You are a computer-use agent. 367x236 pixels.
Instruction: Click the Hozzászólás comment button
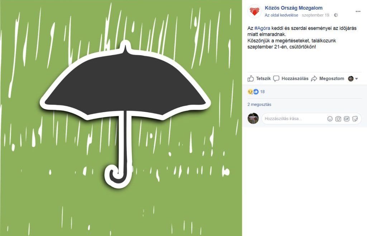pos(291,79)
